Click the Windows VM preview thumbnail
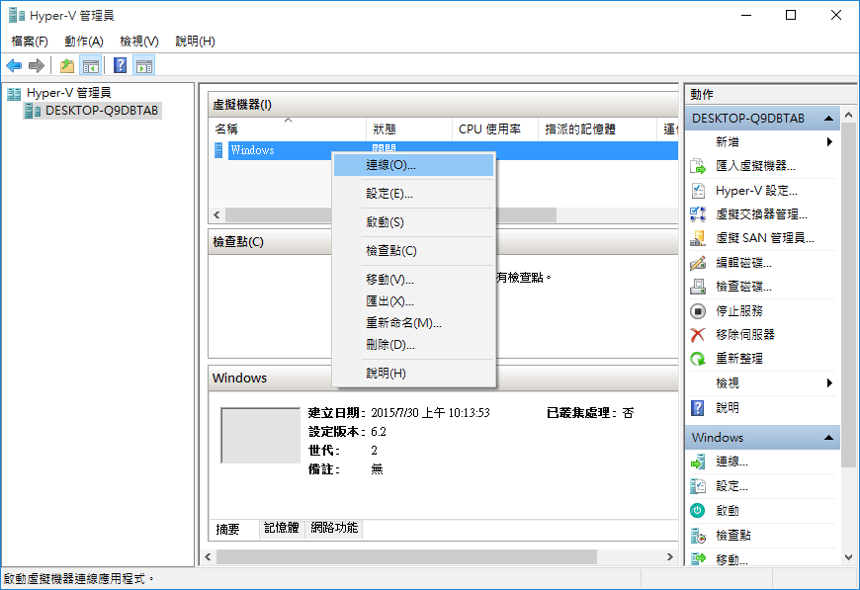Viewport: 860px width, 590px height. coord(261,436)
